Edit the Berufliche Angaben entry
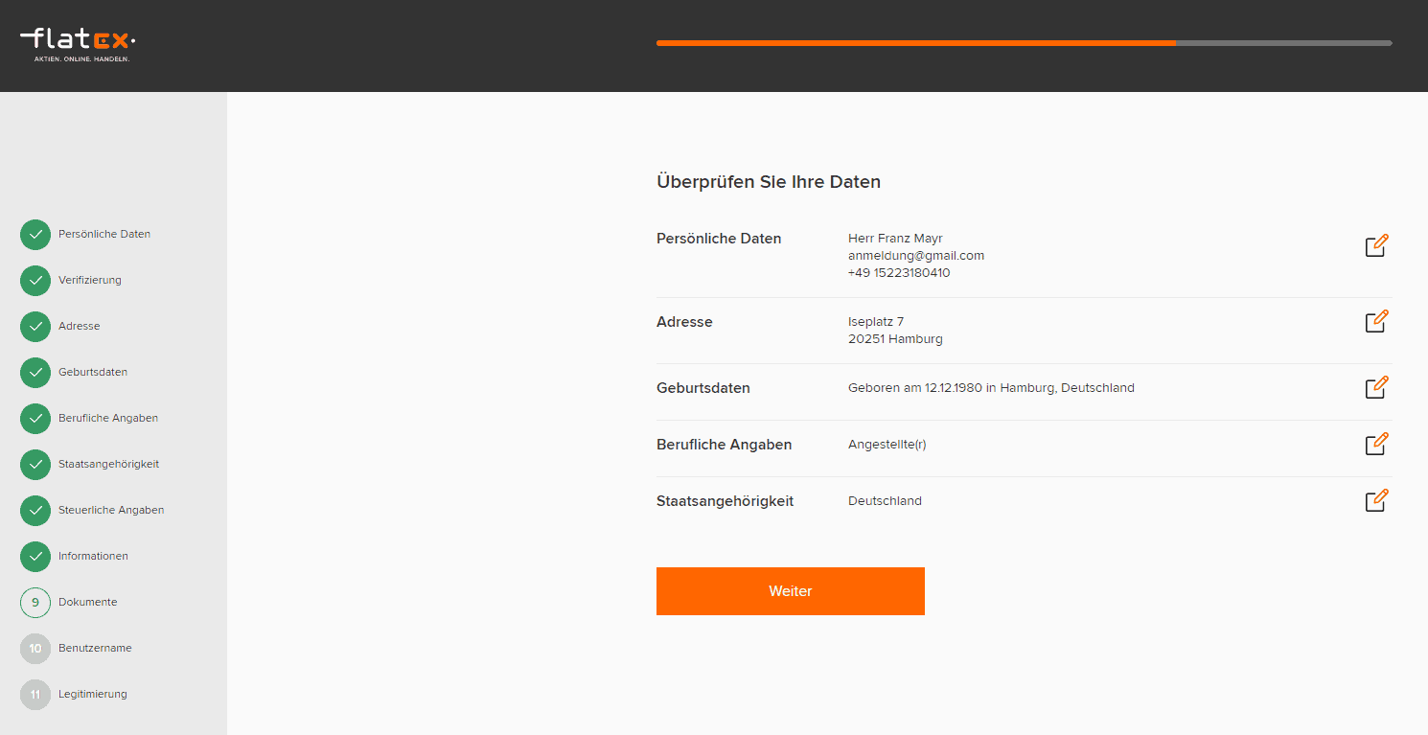This screenshot has width=1428, height=735. pyautogui.click(x=1376, y=444)
